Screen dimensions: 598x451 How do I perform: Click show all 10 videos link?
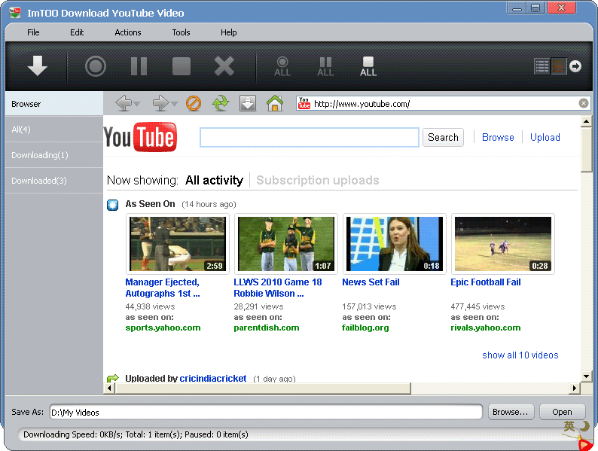(x=520, y=355)
